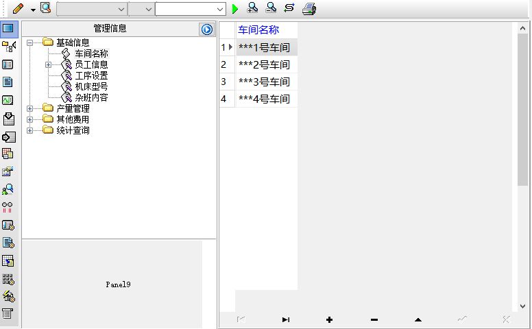Click the form layout sidebar icon

[x=8, y=64]
